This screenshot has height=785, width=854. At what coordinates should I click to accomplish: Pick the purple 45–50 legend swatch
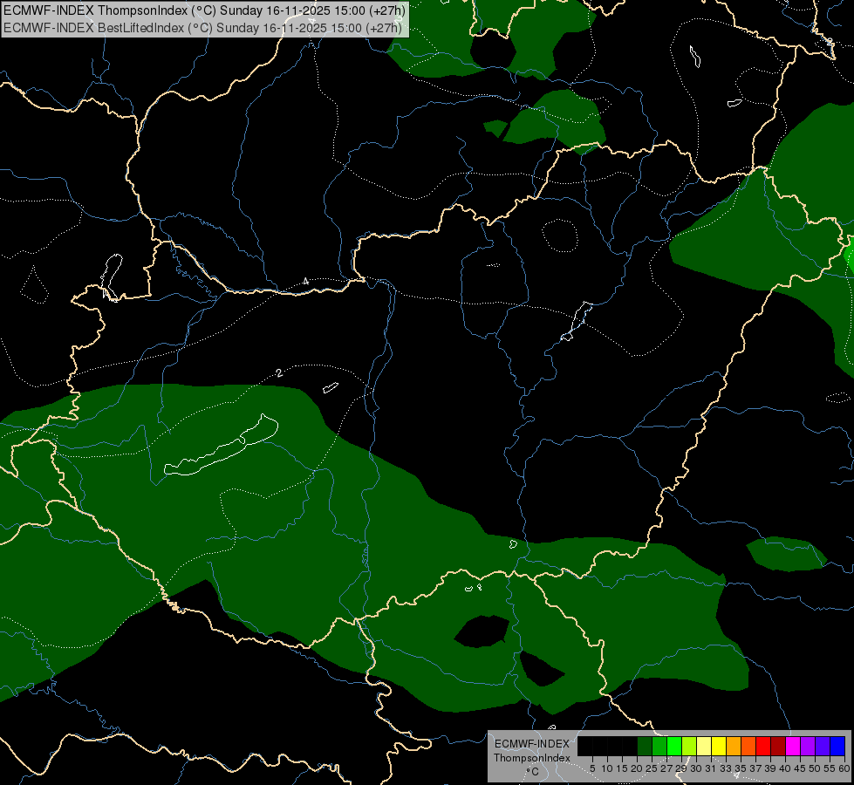[808, 746]
